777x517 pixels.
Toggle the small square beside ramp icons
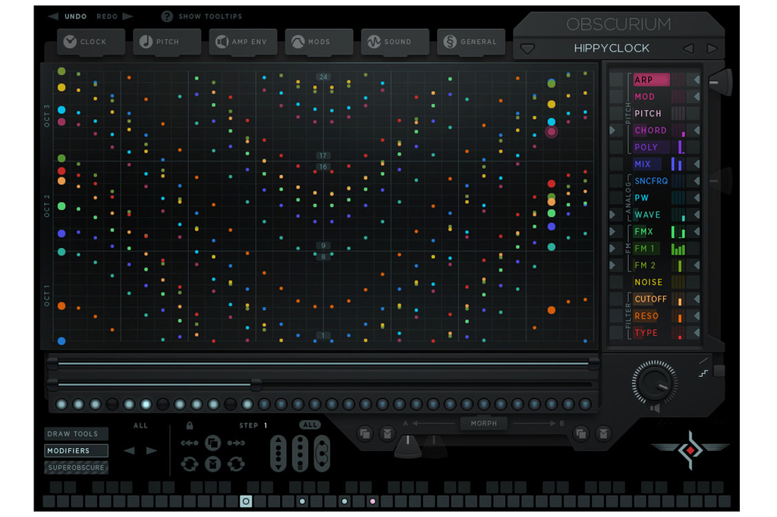coord(719,371)
